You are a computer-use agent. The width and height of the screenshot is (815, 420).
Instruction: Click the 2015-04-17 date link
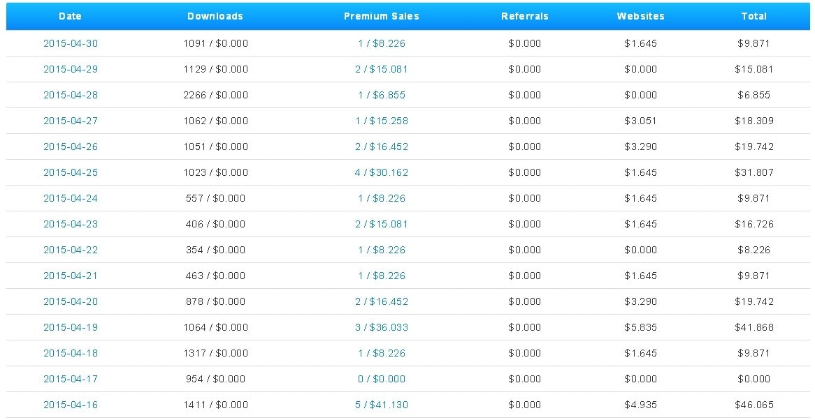pyautogui.click(x=71, y=379)
